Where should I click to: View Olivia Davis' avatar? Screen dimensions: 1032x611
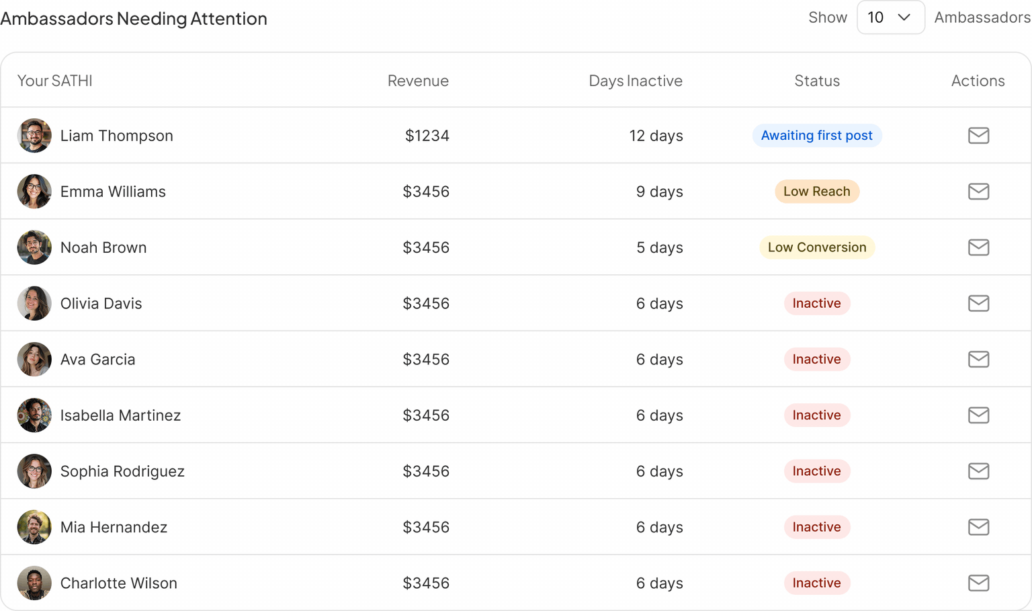click(x=34, y=303)
